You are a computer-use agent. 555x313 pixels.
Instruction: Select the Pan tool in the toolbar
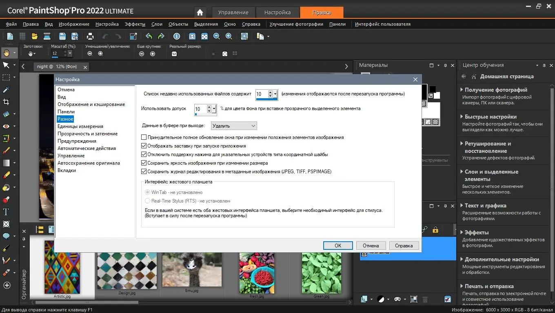[x=7, y=53]
